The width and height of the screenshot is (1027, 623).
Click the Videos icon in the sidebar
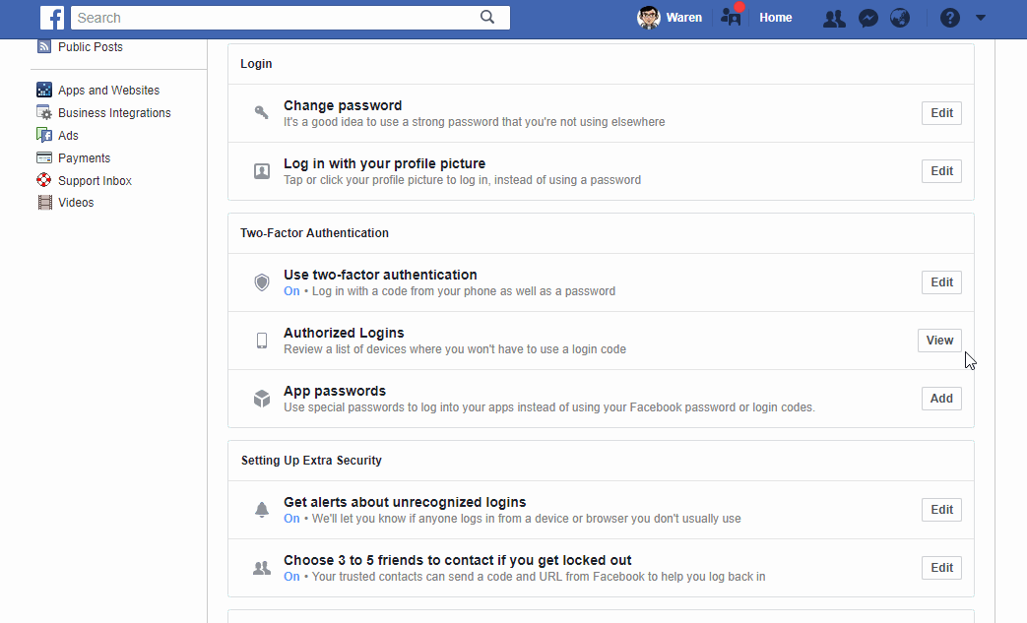pos(43,203)
